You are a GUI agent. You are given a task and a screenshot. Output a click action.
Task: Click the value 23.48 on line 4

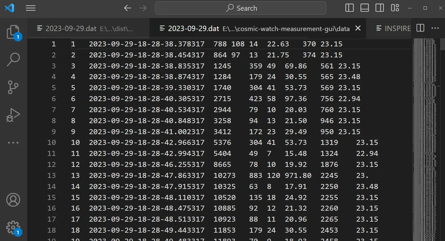coord(349,77)
